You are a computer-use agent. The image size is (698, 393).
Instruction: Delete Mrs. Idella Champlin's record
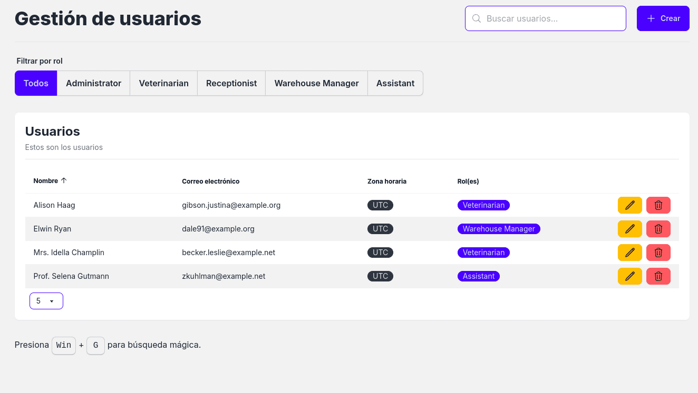click(x=658, y=253)
